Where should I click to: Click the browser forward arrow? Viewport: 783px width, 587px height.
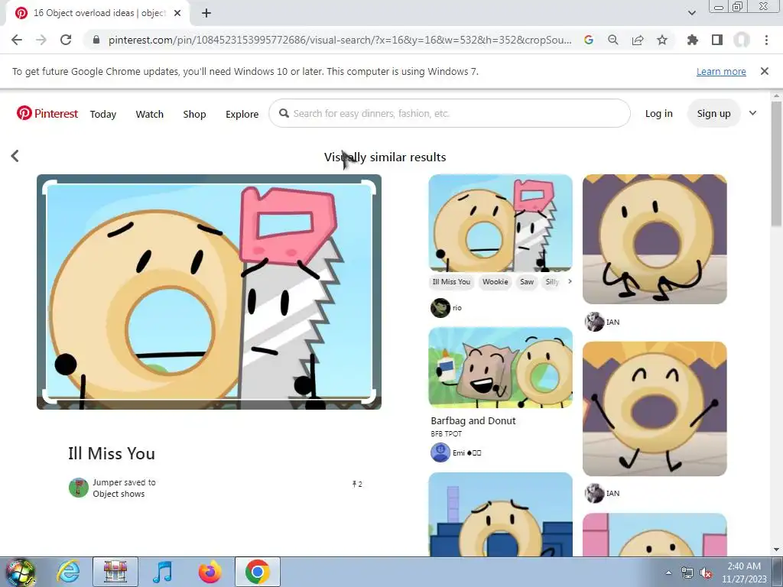tap(41, 40)
